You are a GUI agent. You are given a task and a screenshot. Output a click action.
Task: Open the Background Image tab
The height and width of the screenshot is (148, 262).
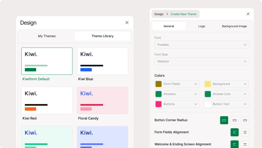234,26
